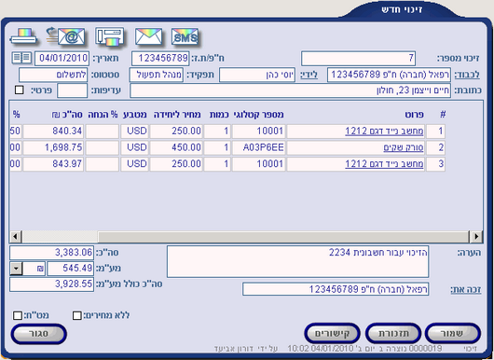Open the calendar icon next to date
494x360 pixels.
pyautogui.click(x=21, y=58)
